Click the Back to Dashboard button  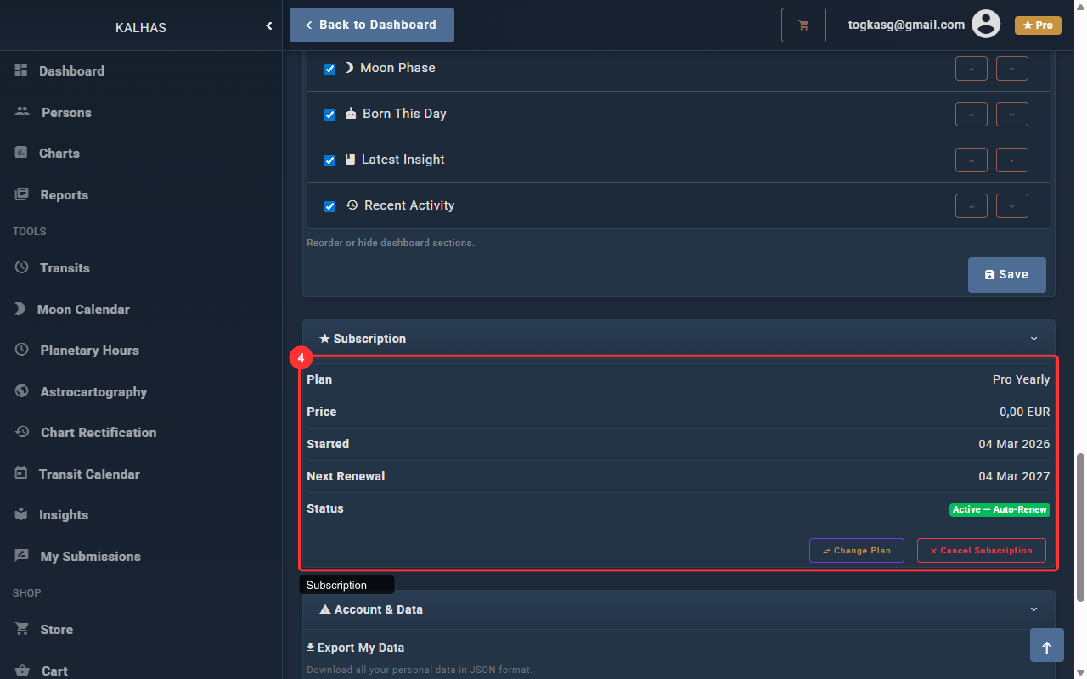pyautogui.click(x=371, y=25)
